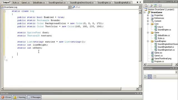
Task: Collapse the SoundEngines folder
Action: (148, 41)
